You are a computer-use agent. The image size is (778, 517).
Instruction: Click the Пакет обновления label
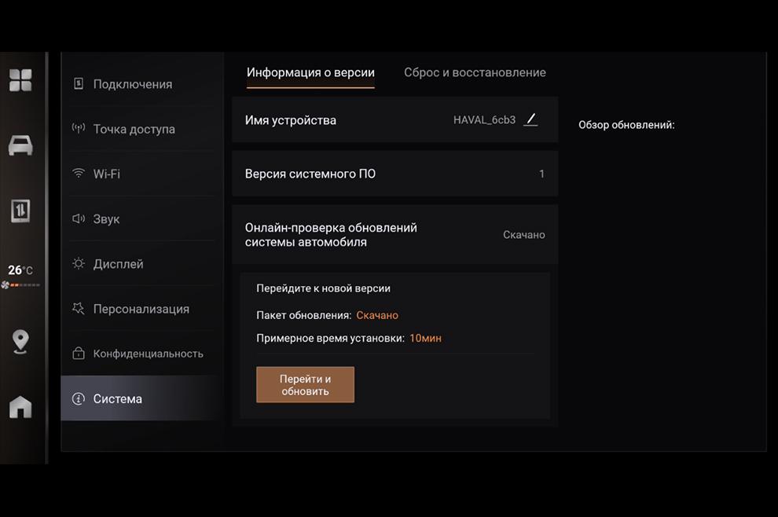(303, 315)
